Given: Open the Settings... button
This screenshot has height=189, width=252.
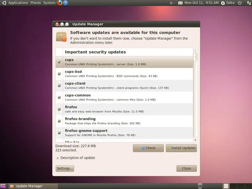Looking at the screenshot, I should pyautogui.click(x=65, y=169).
